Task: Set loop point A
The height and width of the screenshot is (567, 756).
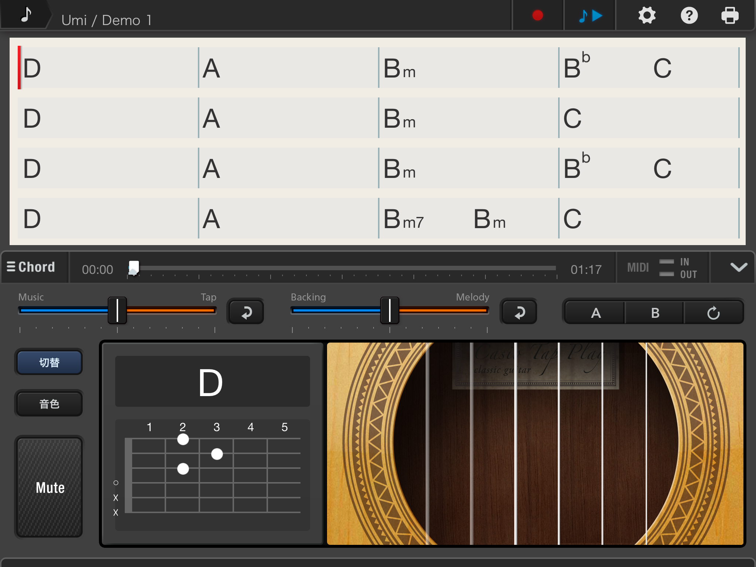Action: pyautogui.click(x=595, y=313)
